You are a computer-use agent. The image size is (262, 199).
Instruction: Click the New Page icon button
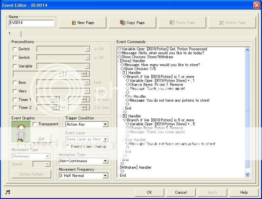83,23
